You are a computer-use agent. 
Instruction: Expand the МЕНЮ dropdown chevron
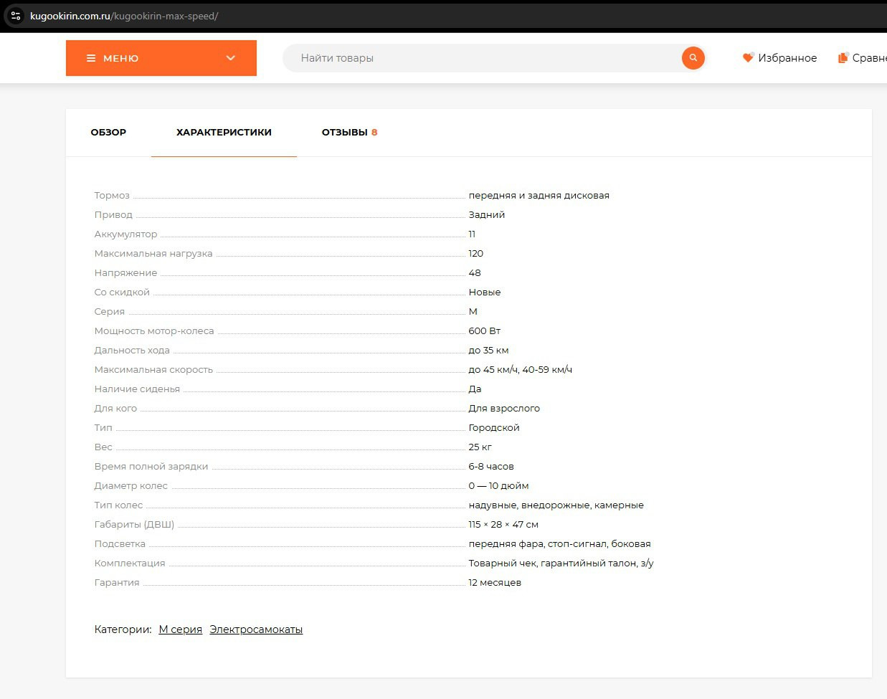[x=230, y=58]
